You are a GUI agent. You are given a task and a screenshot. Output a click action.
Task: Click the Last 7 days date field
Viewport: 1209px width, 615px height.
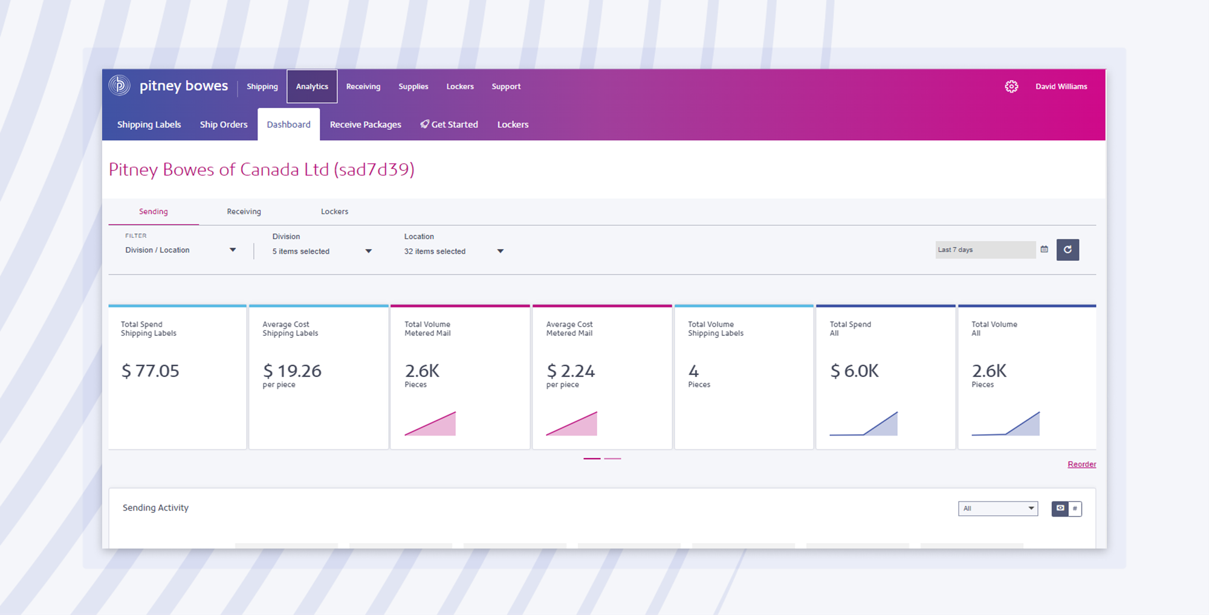click(x=985, y=250)
